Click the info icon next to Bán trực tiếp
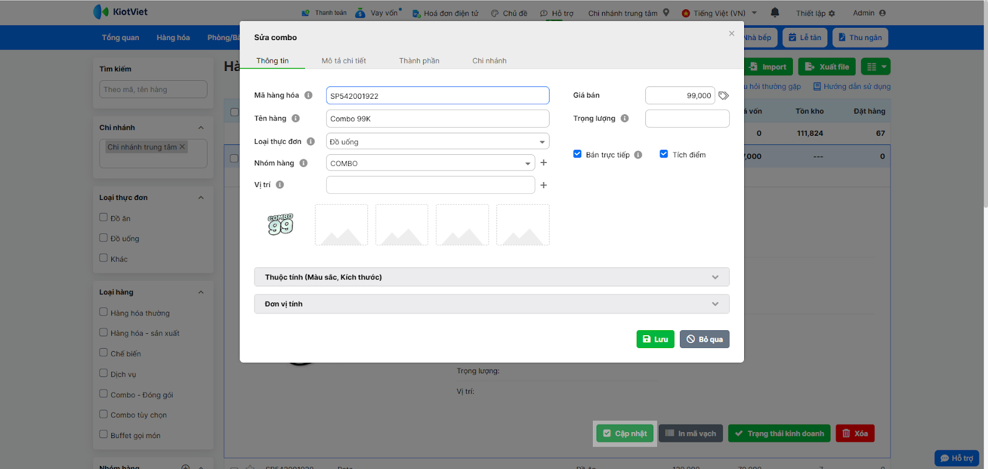The image size is (988, 469). pos(638,155)
